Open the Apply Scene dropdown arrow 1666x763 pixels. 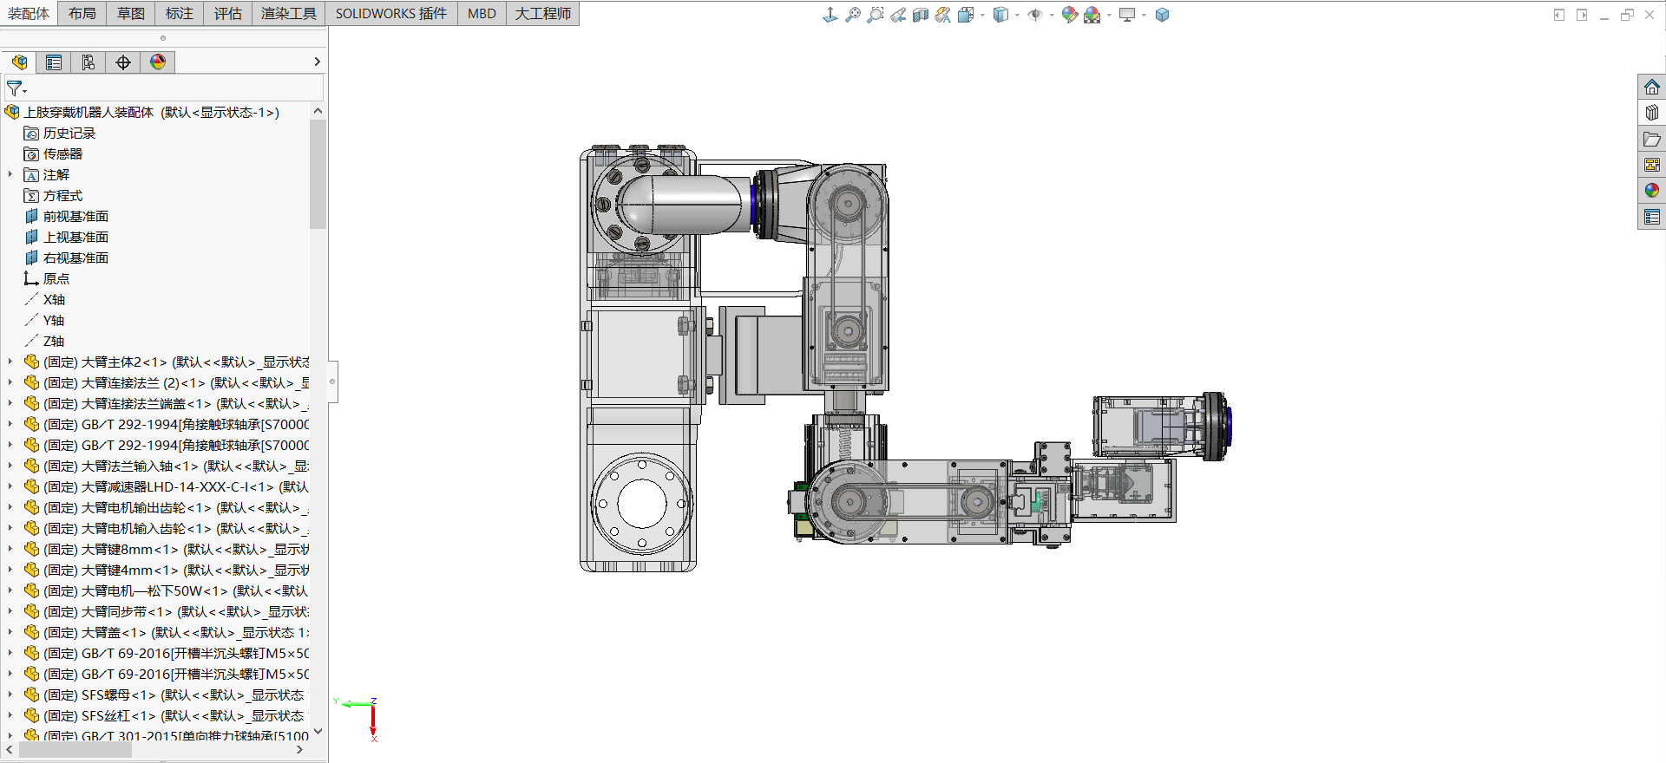coord(1109,15)
